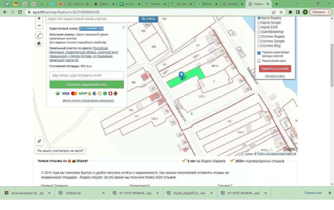This screenshot has height=210, width=334.
Task: Open the parcel address link
Action: click(x=84, y=54)
